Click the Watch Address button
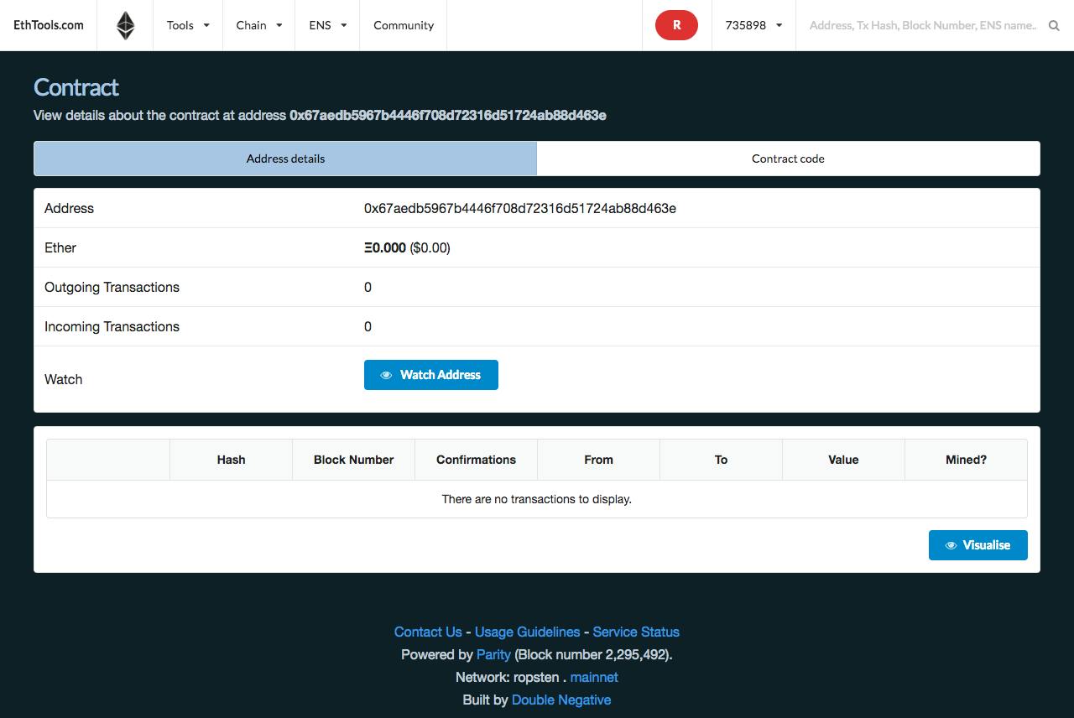Screen dimensions: 1074x718 pos(431,375)
